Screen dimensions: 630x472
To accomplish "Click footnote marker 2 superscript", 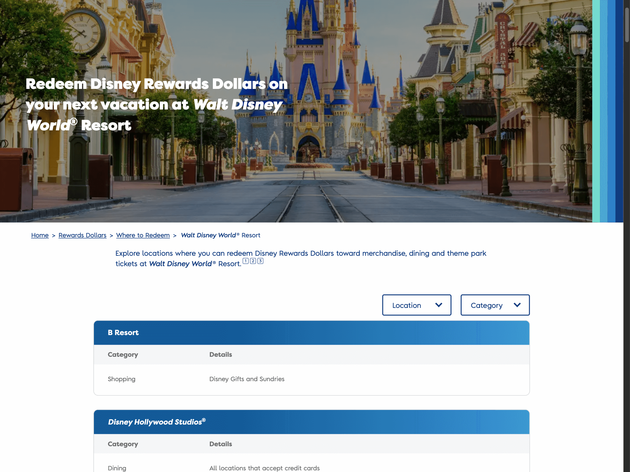I will 253,261.
